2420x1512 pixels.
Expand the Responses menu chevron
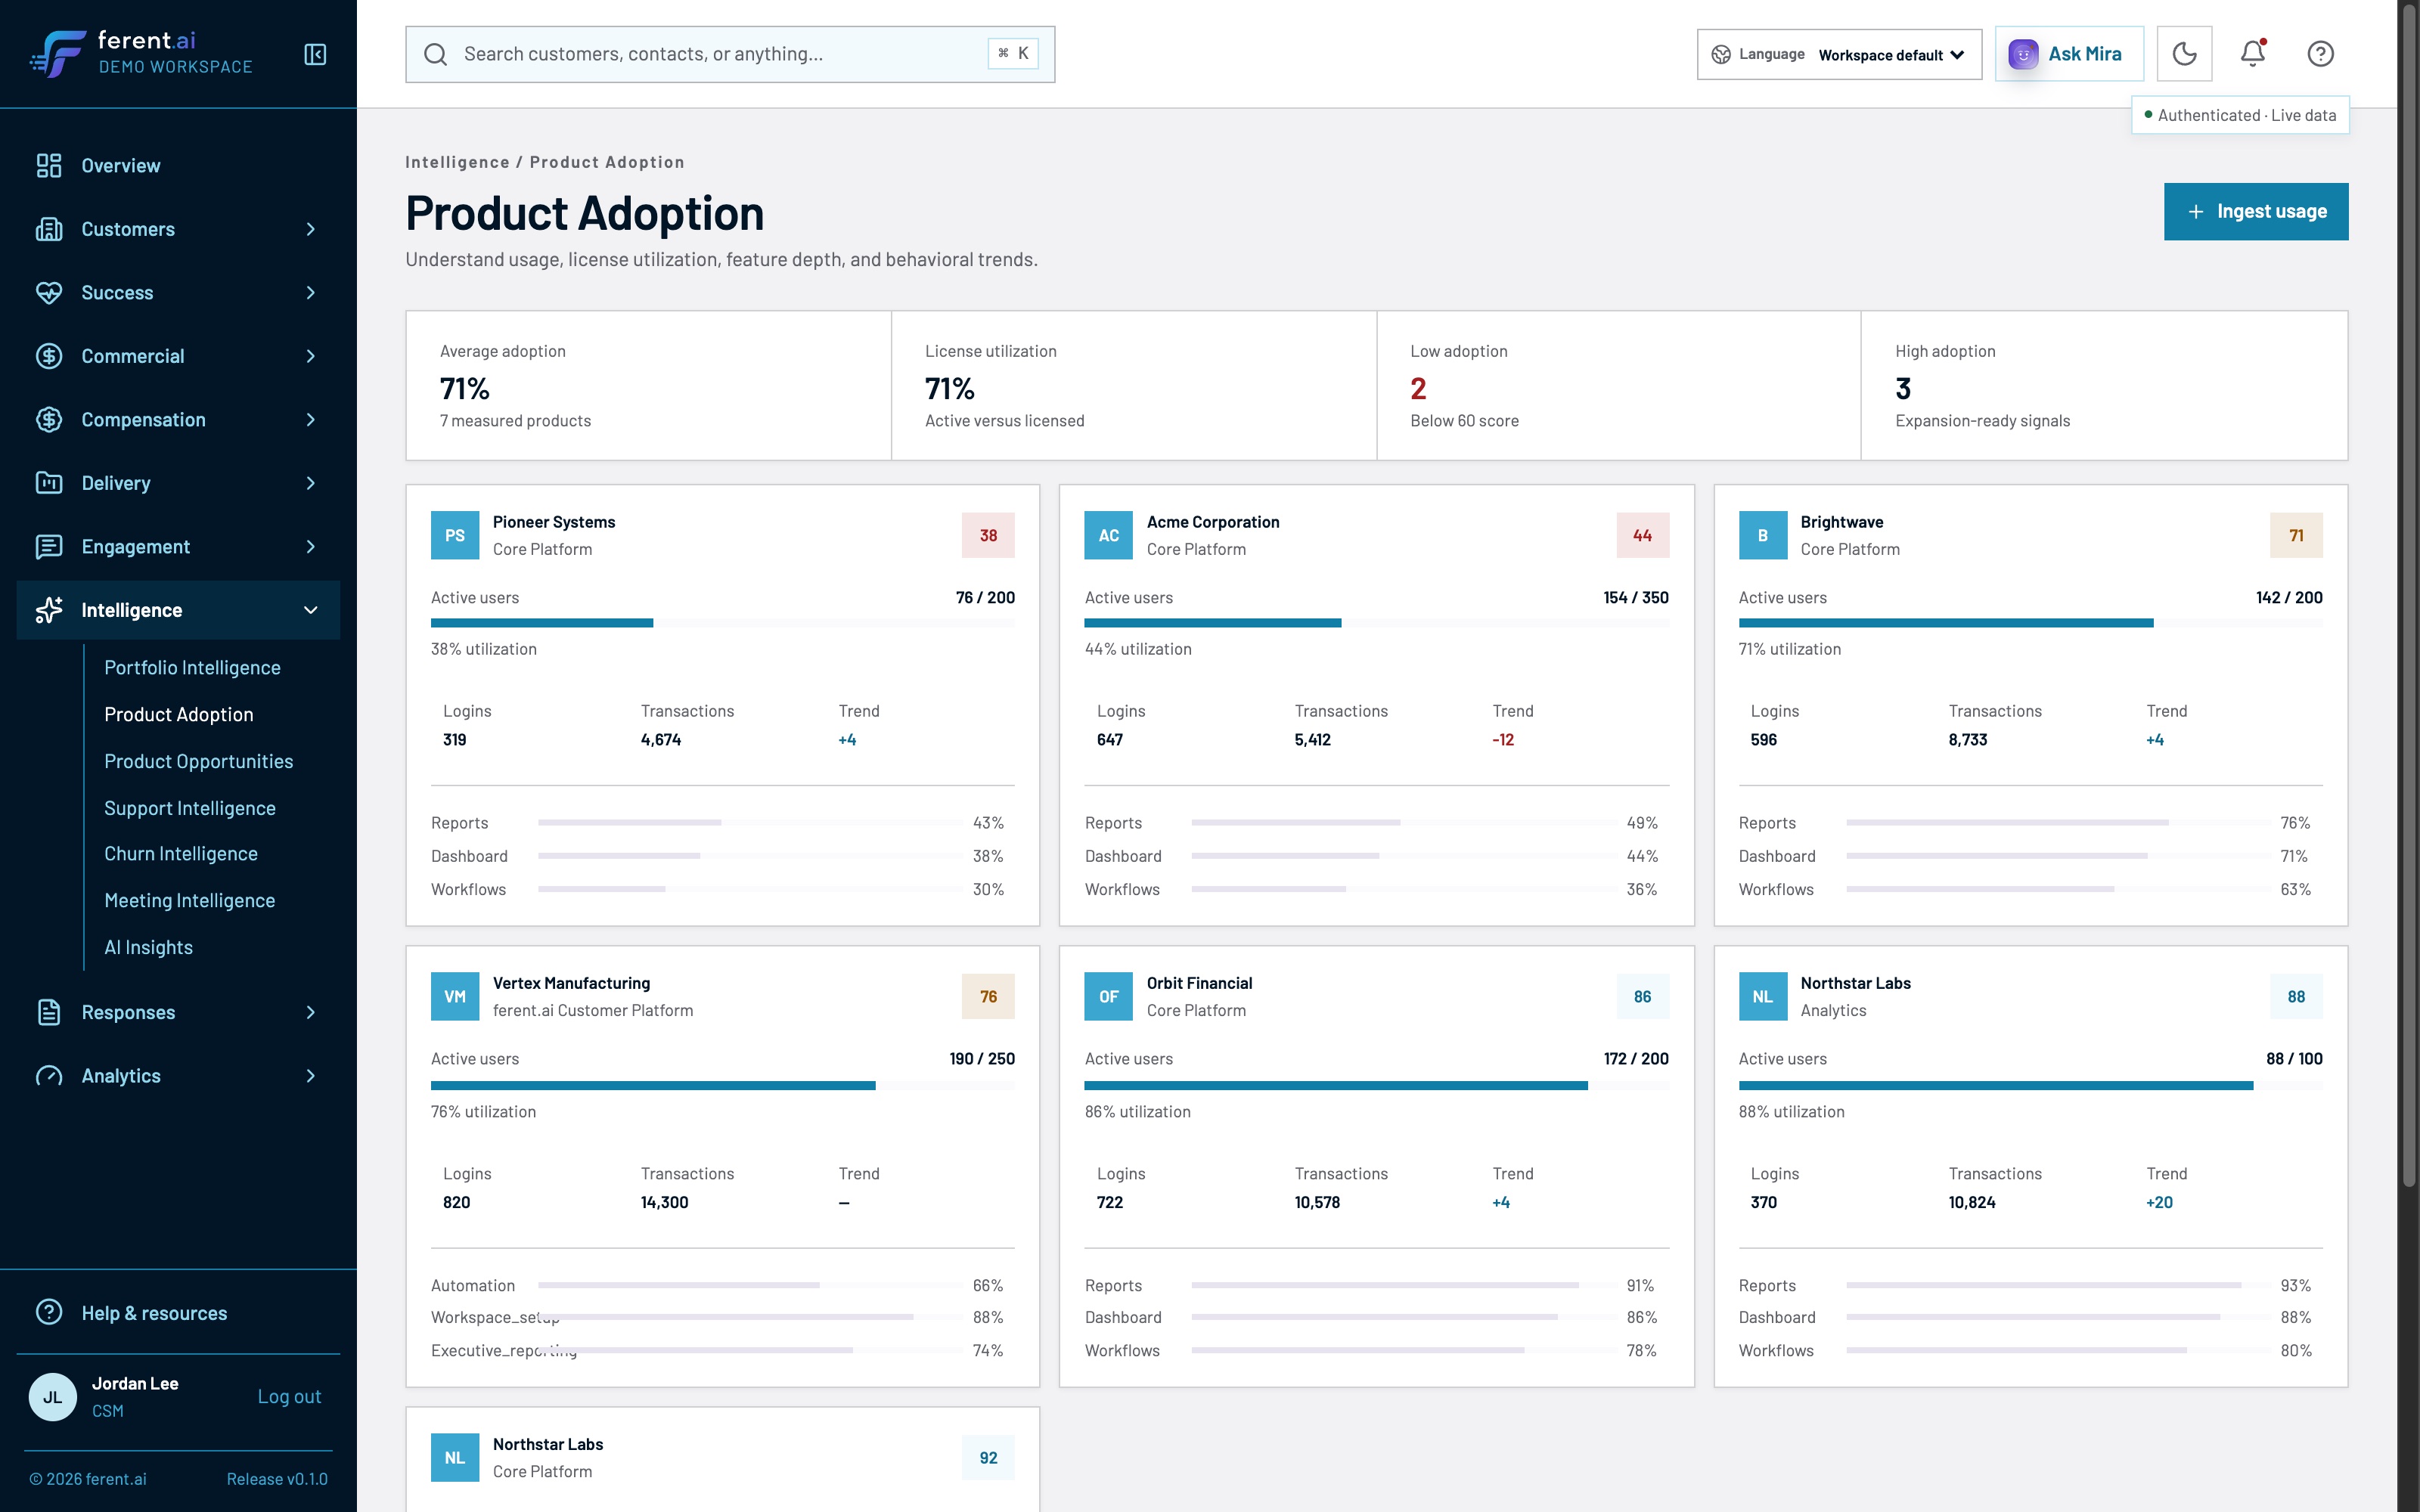[x=311, y=1012]
